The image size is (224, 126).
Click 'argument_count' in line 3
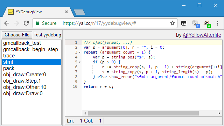pyautogui.click(x=118, y=52)
